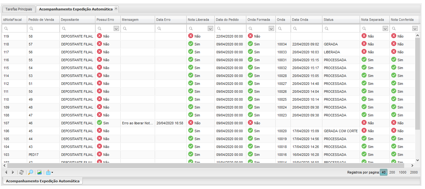Screen dimensions: 425x189
Task: Select the Data Erro cell '20/04/2020 16:58'
Action: click(171, 123)
